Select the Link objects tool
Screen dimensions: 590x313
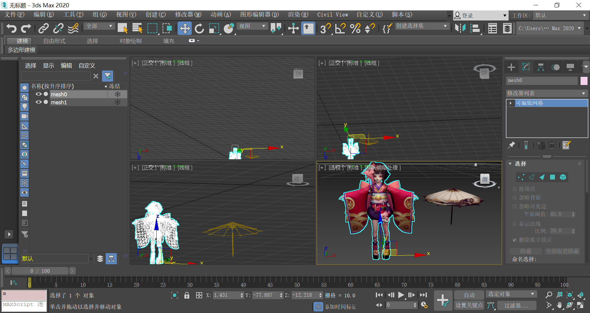point(43,29)
